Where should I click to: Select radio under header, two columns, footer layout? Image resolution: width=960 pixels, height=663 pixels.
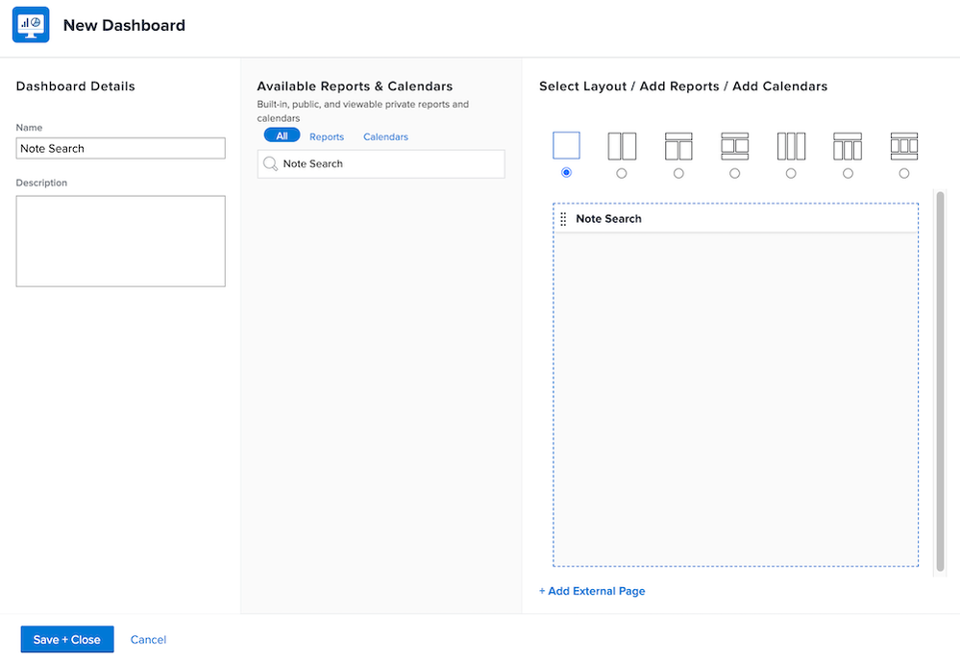(735, 173)
